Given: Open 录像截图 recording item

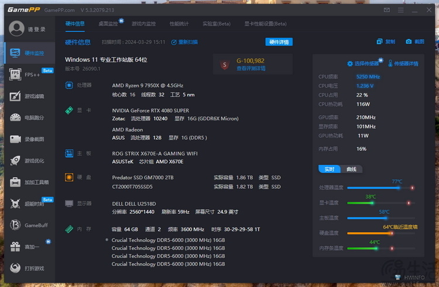Looking at the screenshot, I should coord(30,139).
